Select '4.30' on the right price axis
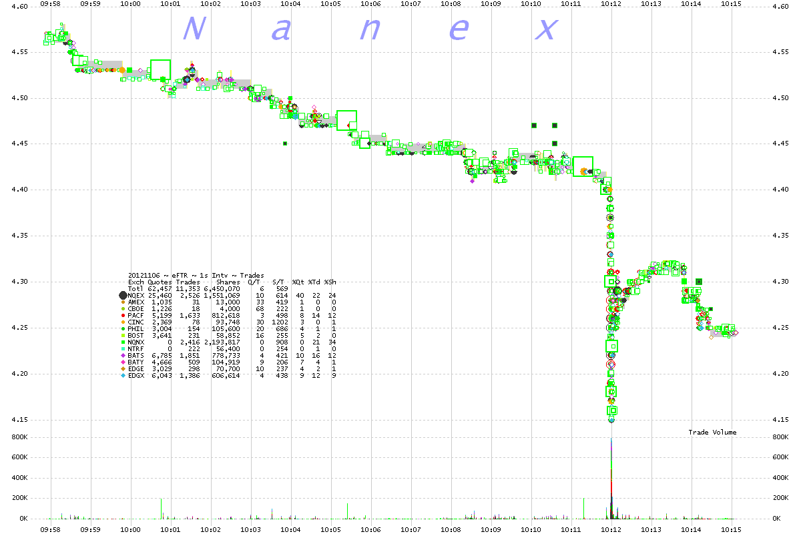 [x=780, y=282]
